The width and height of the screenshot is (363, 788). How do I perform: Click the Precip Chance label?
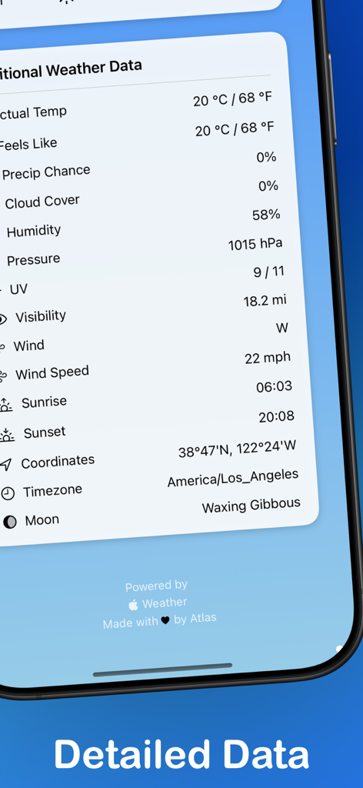point(46,172)
